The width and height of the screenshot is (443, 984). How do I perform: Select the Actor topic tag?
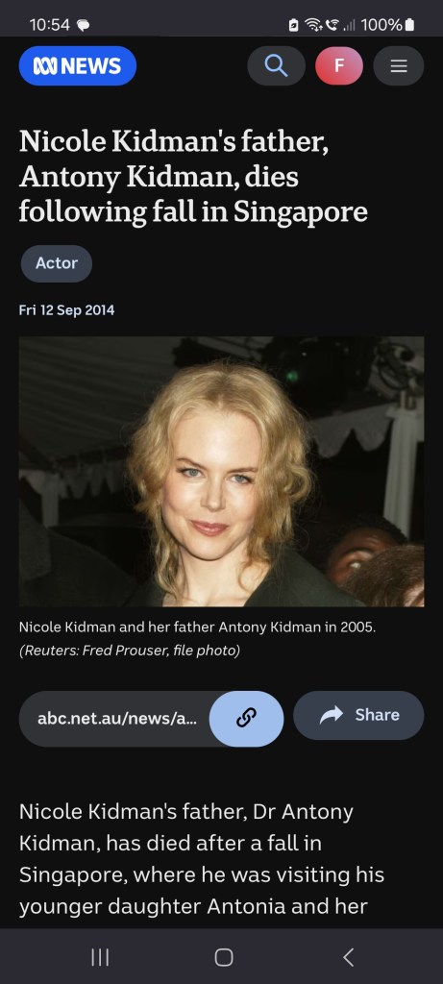[57, 263]
